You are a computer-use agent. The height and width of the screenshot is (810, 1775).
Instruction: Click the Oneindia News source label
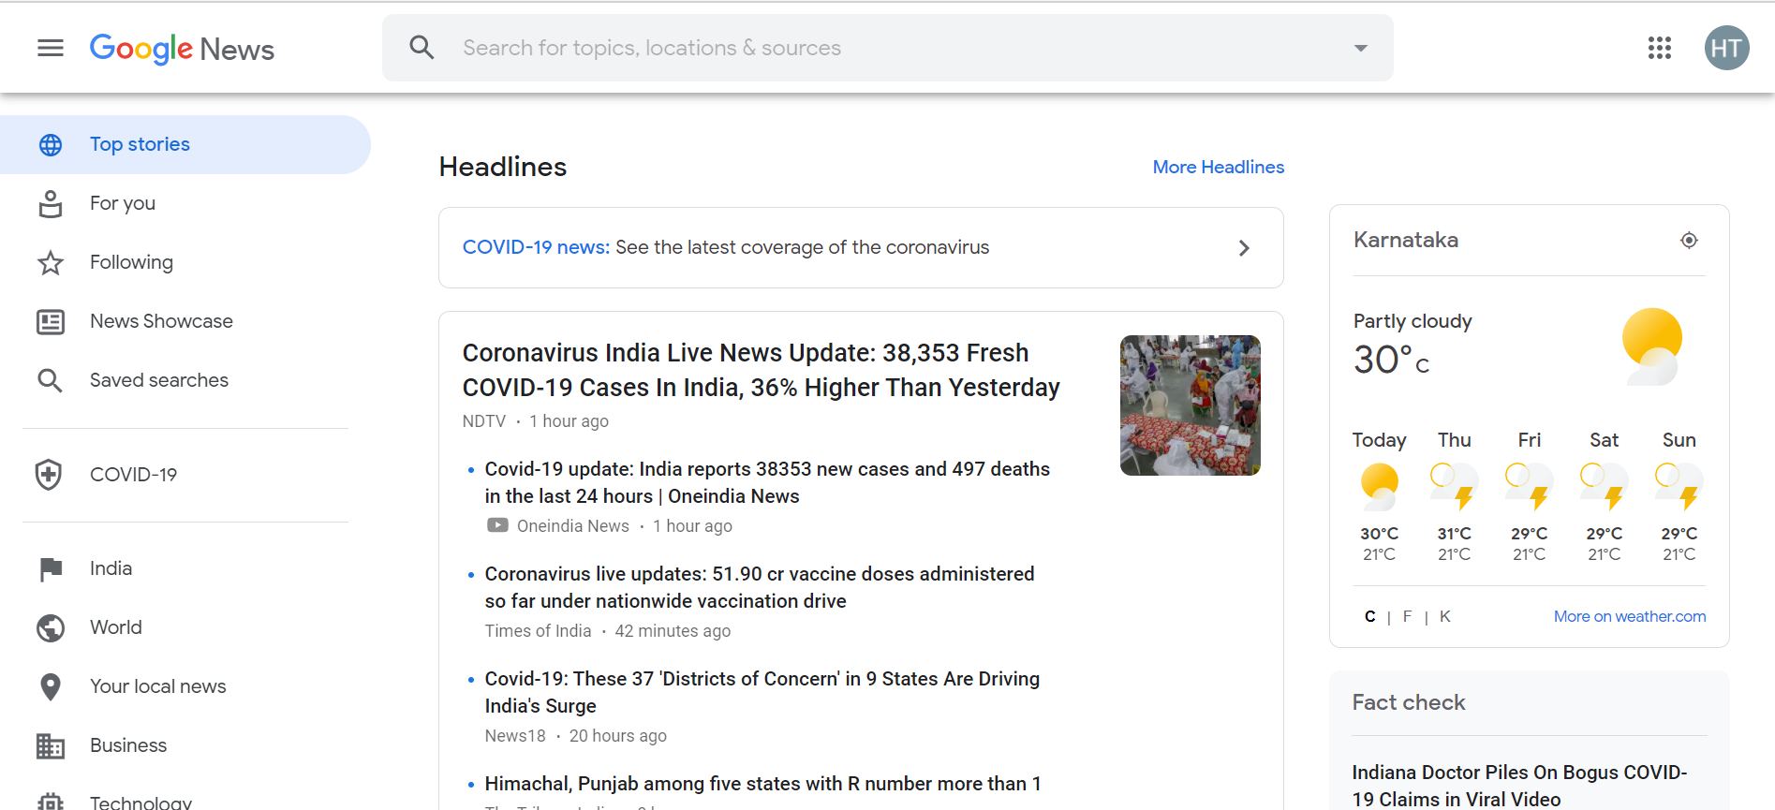573,526
